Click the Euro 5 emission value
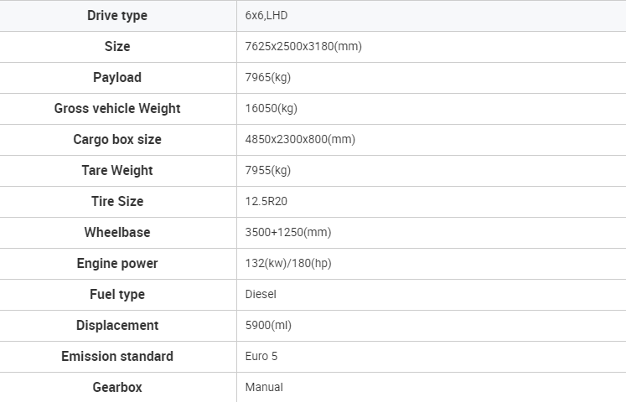The image size is (626, 402). [x=261, y=357]
